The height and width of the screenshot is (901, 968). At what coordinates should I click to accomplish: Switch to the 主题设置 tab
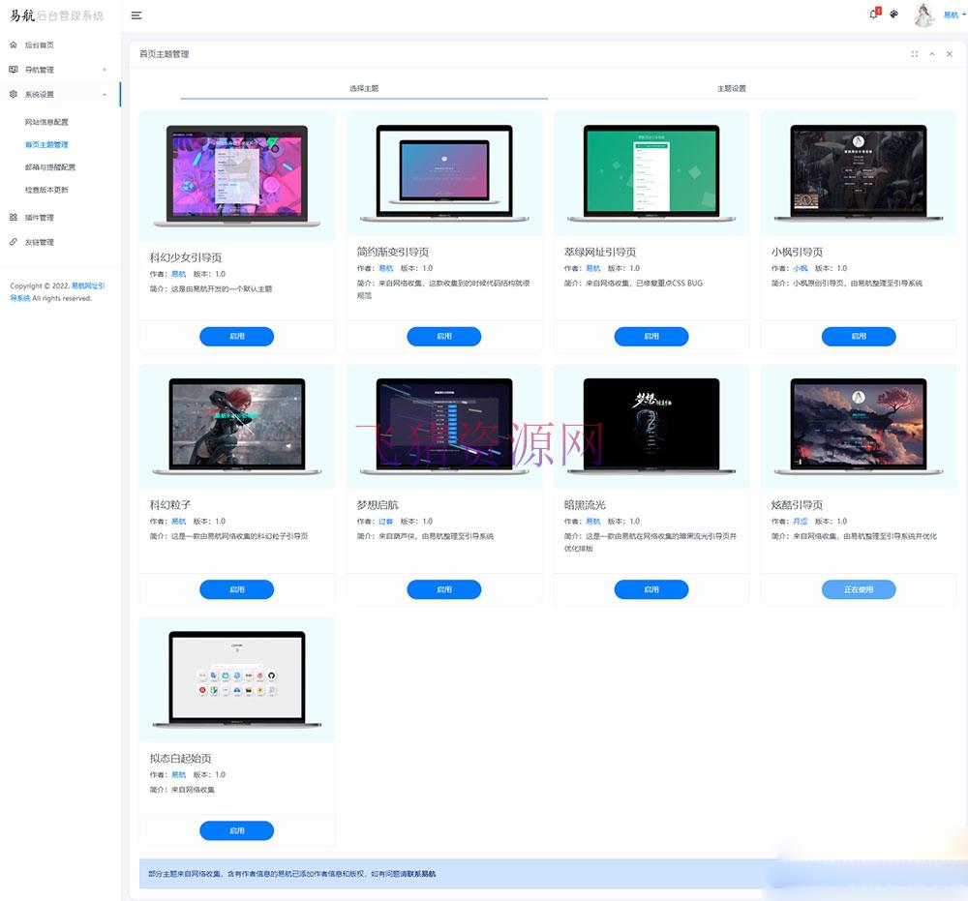click(x=733, y=87)
